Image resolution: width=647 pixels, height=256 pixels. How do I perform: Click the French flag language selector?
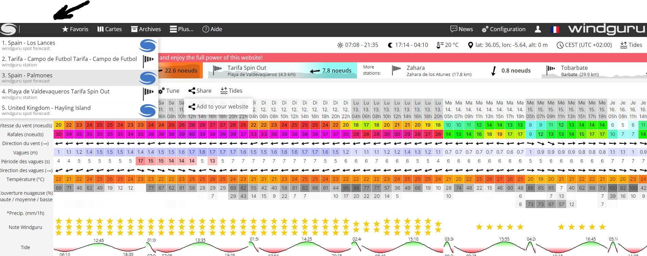555,29
